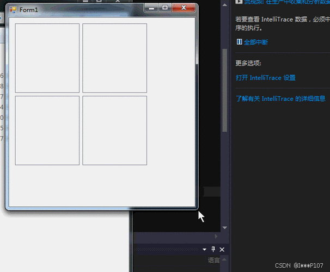Open the 了解有关 IntelliTrace 的详细信息 link
The image size is (330, 272).
pos(280,98)
